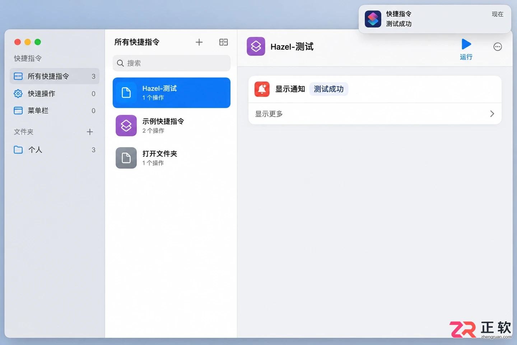Close the window with red button
The width and height of the screenshot is (517, 345).
[x=18, y=42]
